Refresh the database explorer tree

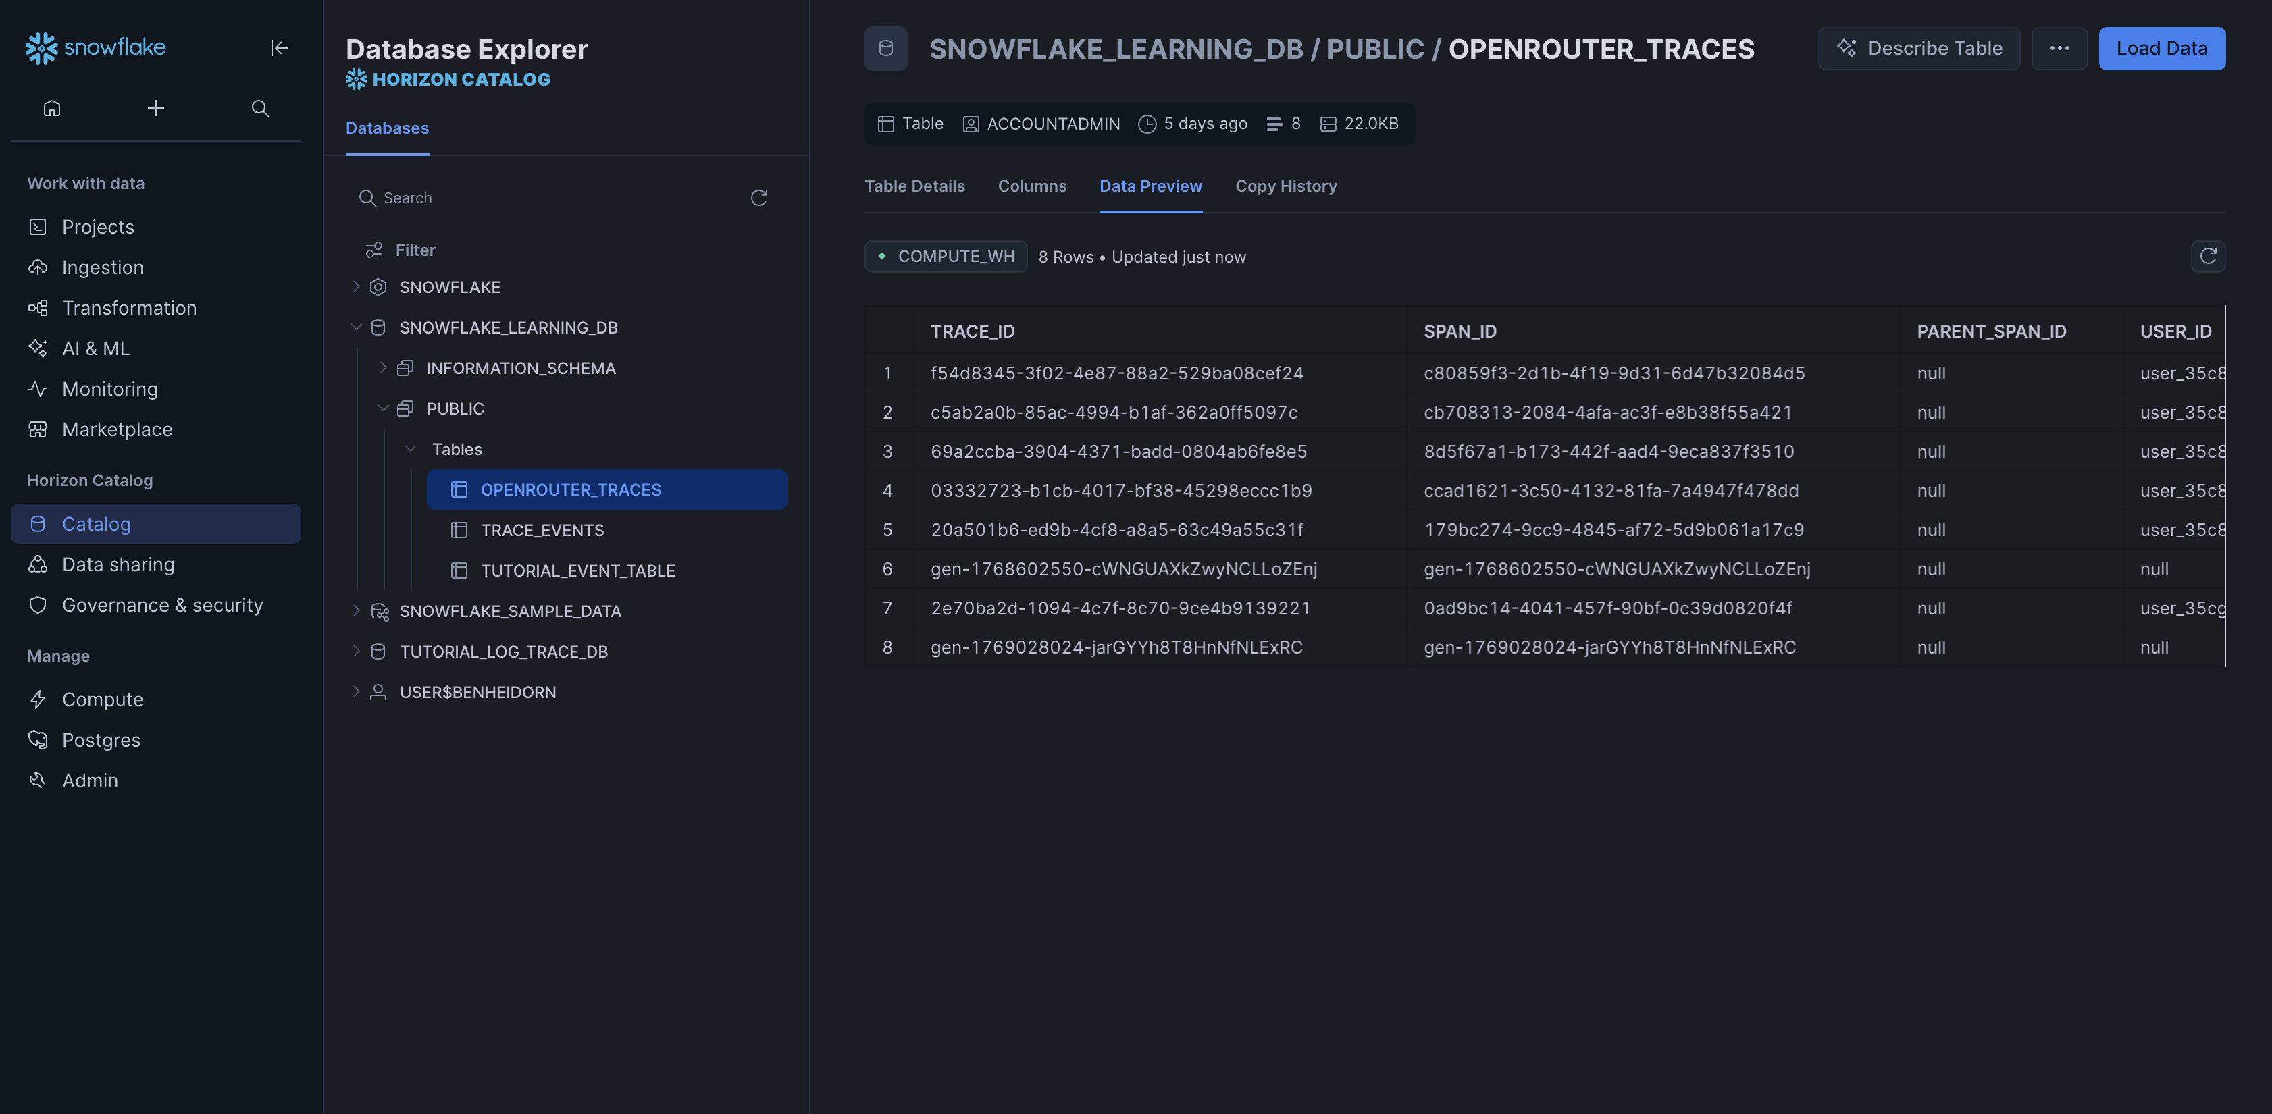pyautogui.click(x=758, y=198)
